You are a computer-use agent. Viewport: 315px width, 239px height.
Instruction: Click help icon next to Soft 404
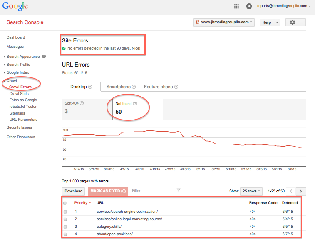(x=82, y=103)
